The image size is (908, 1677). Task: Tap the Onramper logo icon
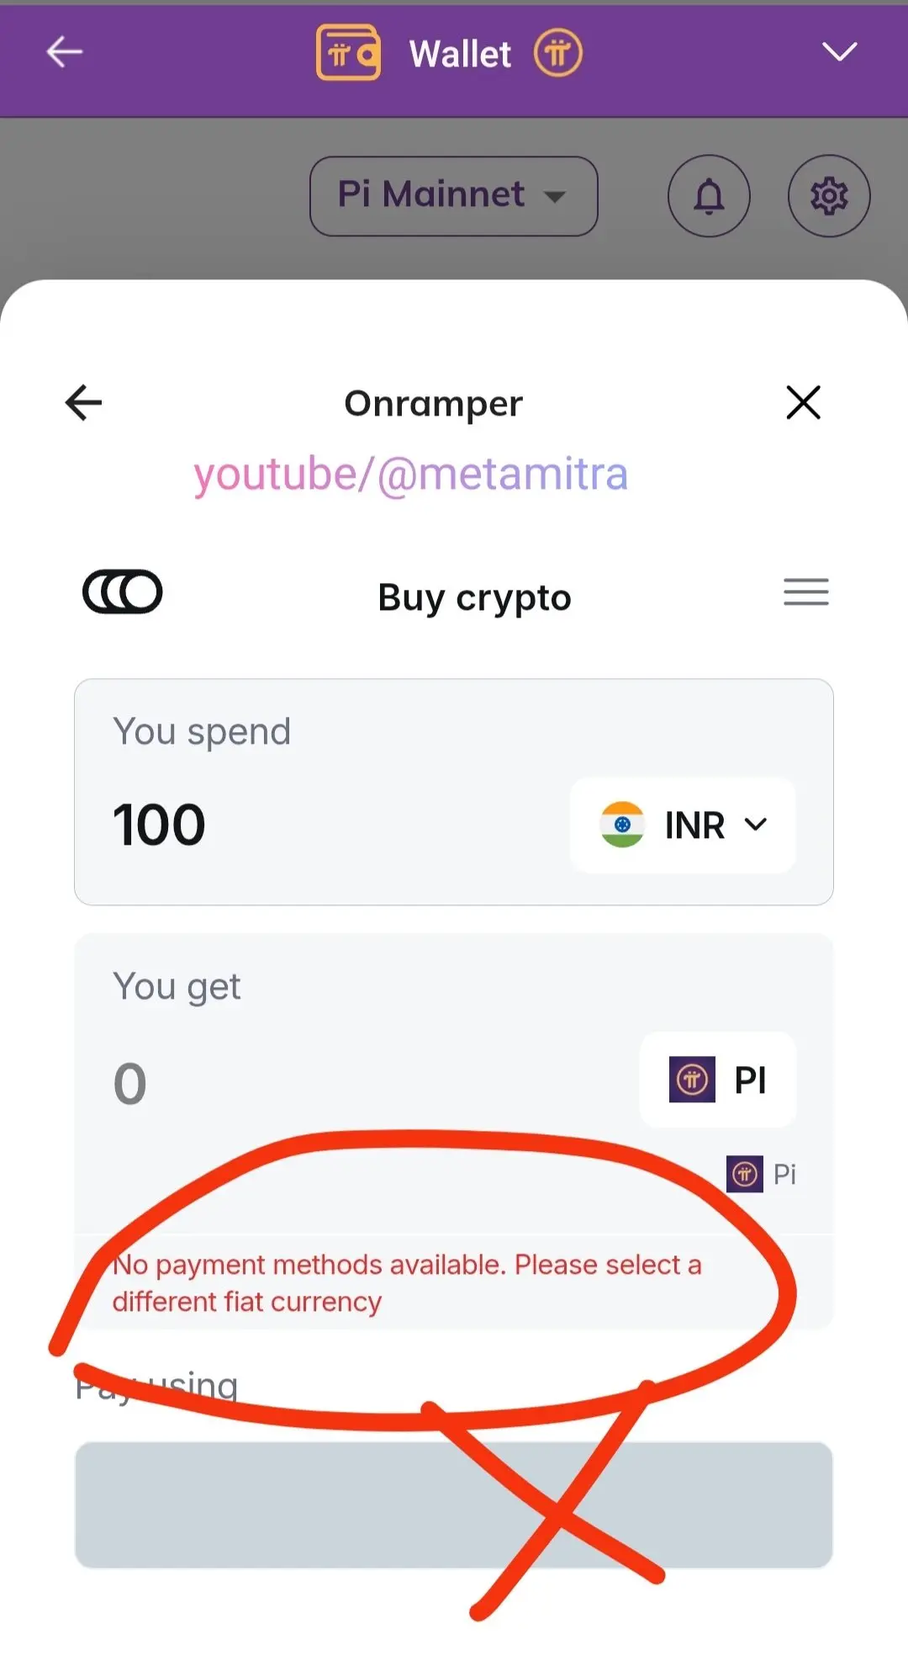pos(123,592)
